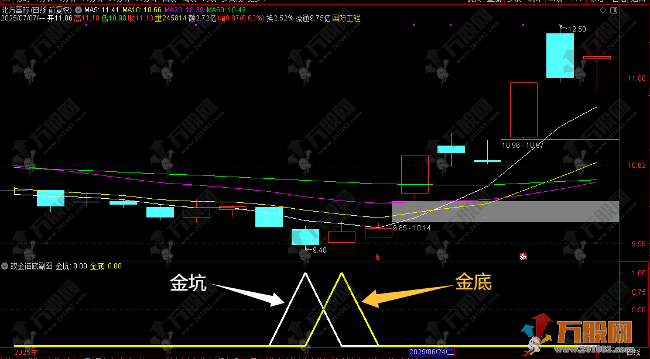
Task: Select the MA5: 11.41 indicator label
Action: [101, 10]
